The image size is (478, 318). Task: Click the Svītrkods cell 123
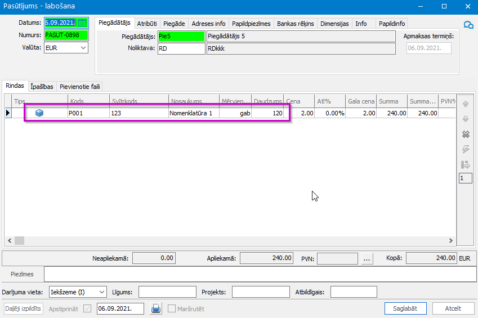[139, 113]
